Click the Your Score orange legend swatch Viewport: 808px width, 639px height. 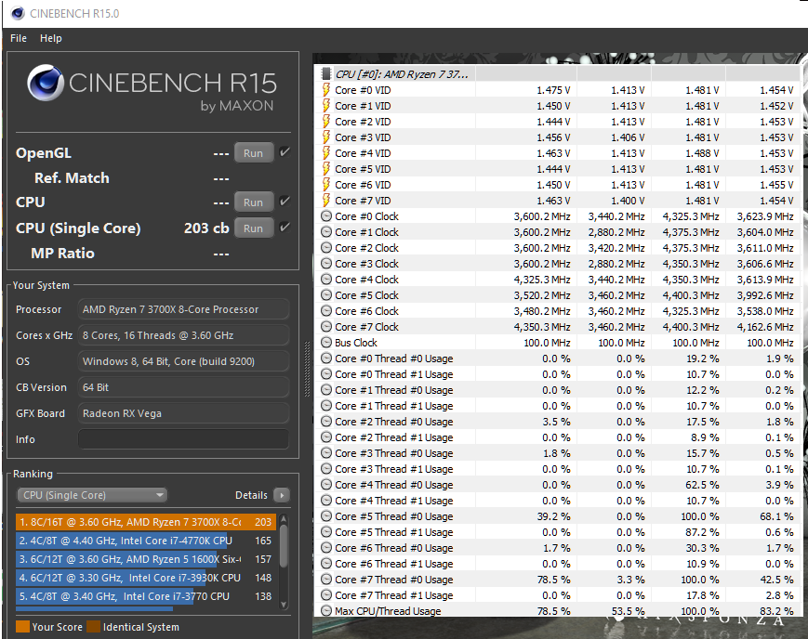22,627
